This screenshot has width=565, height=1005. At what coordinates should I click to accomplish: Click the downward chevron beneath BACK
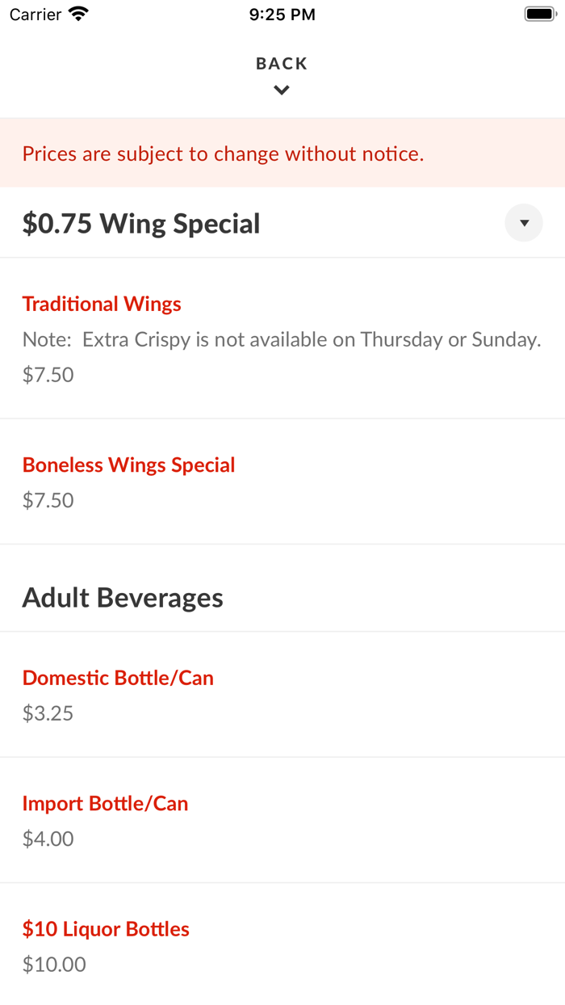[282, 90]
